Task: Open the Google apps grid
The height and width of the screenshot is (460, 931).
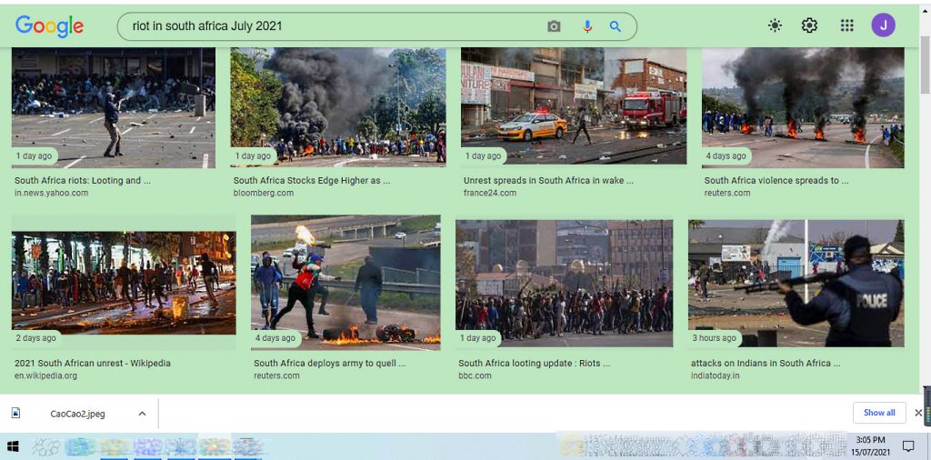Action: [x=846, y=25]
